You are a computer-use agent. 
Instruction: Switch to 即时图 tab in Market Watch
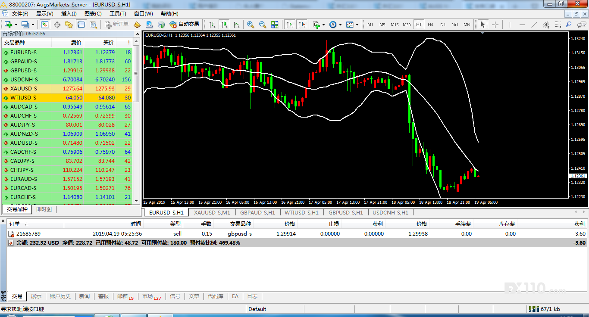click(44, 209)
